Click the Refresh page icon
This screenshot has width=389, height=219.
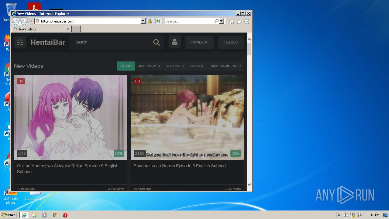pyautogui.click(x=158, y=21)
